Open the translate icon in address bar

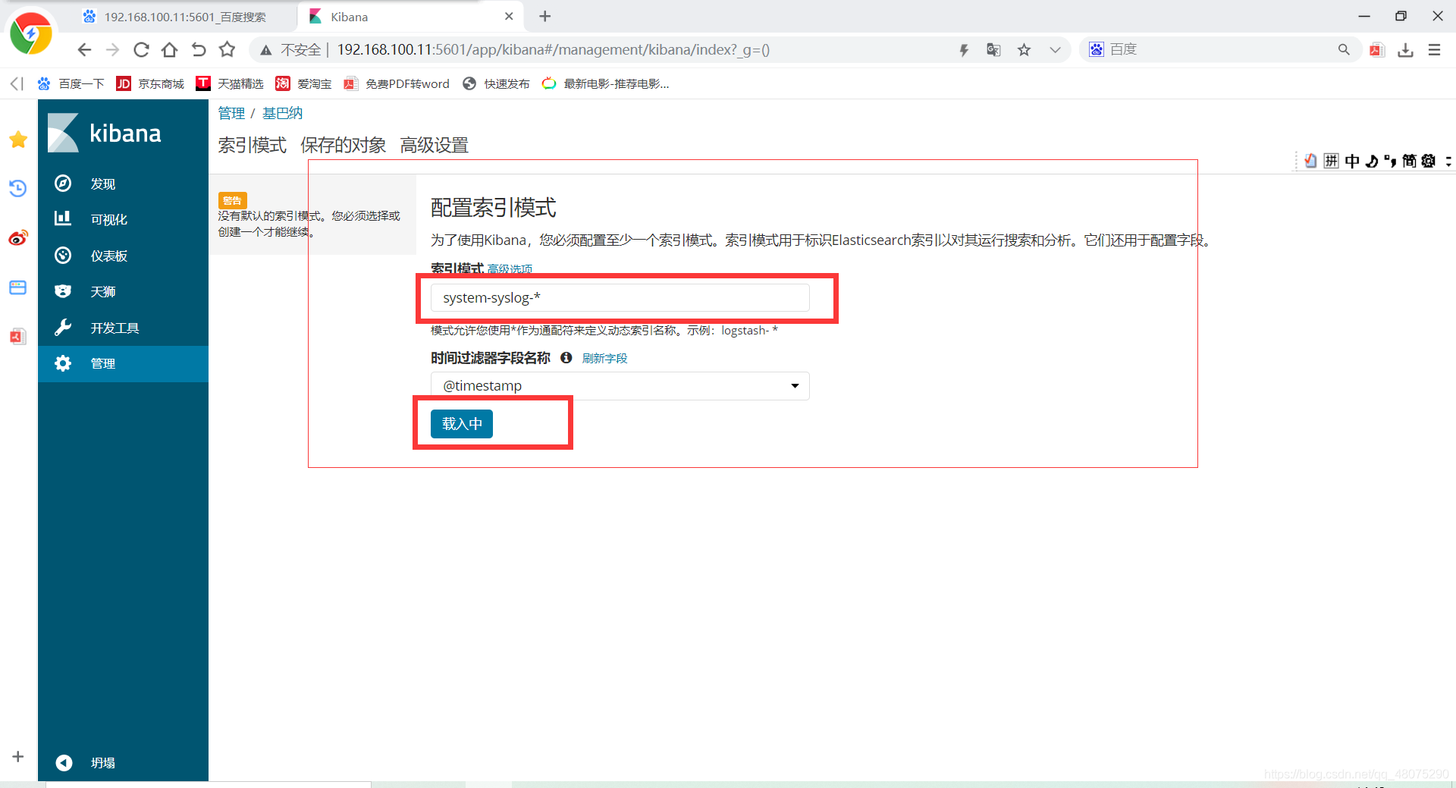(x=993, y=50)
